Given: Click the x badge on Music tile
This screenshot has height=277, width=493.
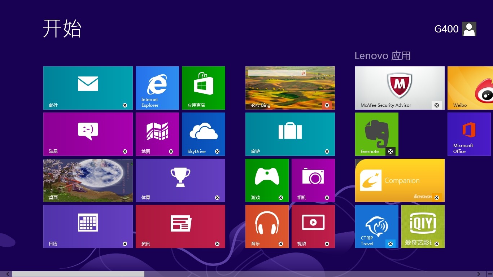Looking at the screenshot, I should [x=281, y=244].
